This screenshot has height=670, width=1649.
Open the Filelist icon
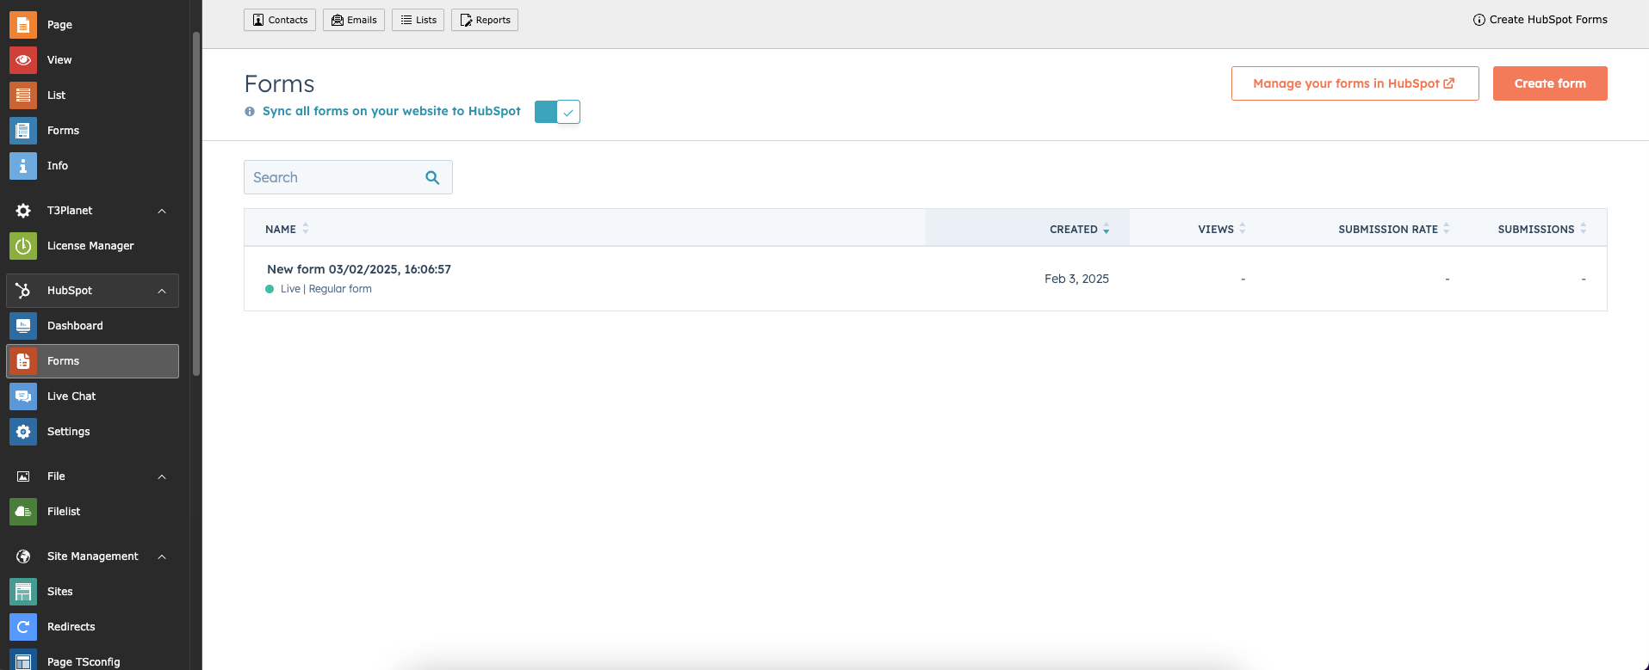23,512
